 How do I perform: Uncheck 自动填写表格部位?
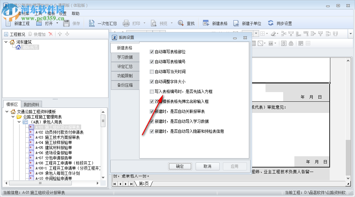point(152,52)
